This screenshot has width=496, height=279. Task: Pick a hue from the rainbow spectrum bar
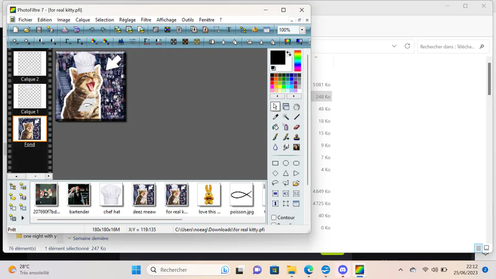298,61
